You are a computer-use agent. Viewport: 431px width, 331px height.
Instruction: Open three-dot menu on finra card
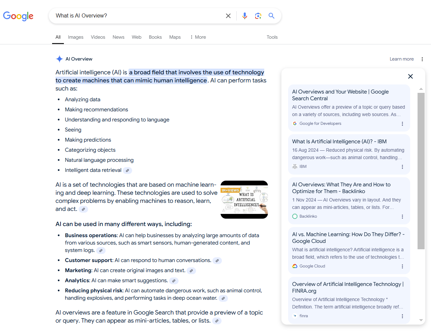[x=402, y=316]
